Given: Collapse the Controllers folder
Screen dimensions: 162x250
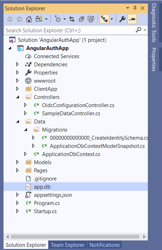Looking at the screenshot, I should pyautogui.click(x=18, y=97).
